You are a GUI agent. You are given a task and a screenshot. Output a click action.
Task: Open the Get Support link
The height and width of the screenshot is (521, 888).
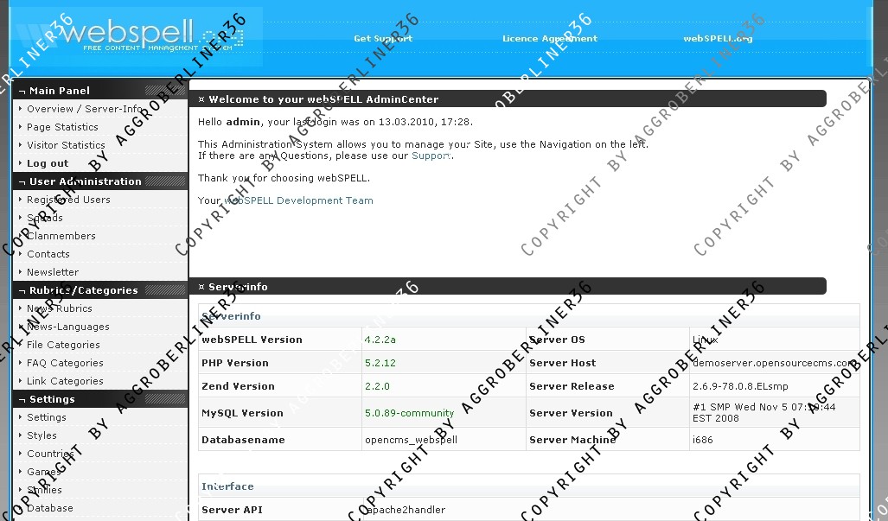point(383,39)
